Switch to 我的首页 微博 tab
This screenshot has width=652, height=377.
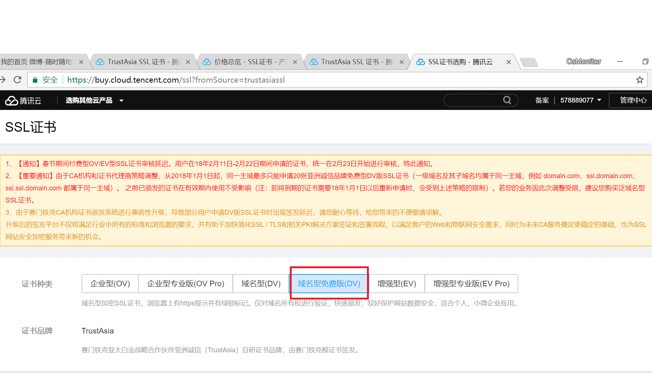point(37,62)
